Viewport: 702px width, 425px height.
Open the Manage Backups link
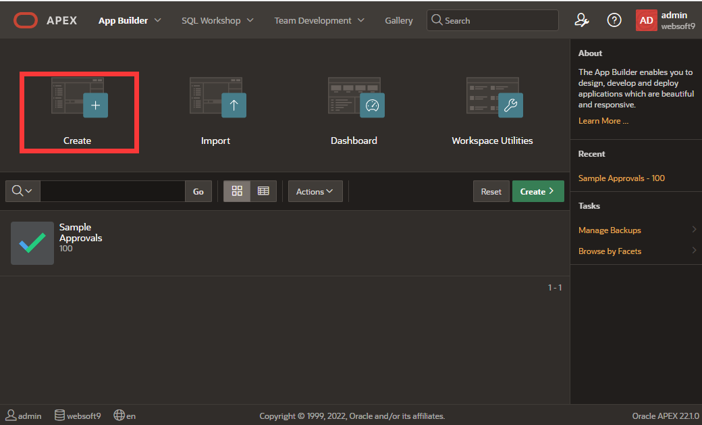click(x=610, y=230)
